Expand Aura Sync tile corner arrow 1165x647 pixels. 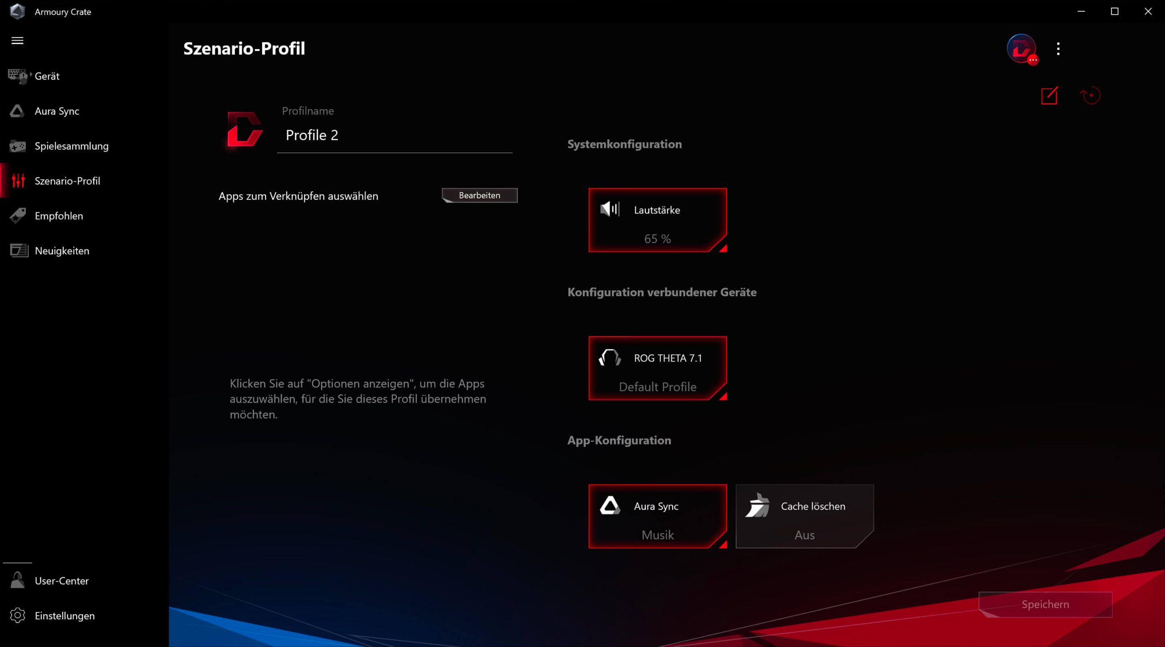(722, 544)
